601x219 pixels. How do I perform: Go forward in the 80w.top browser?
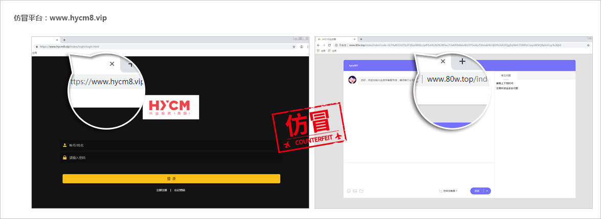[324, 45]
